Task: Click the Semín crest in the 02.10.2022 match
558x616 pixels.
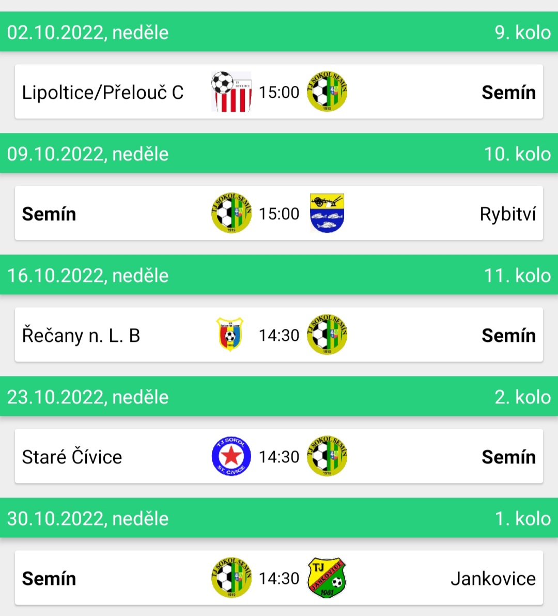Action: click(x=327, y=92)
